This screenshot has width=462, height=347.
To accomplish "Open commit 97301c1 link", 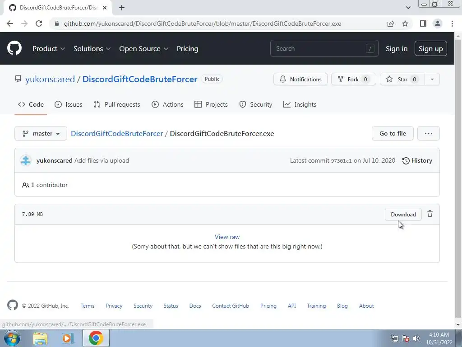I will pos(341,161).
